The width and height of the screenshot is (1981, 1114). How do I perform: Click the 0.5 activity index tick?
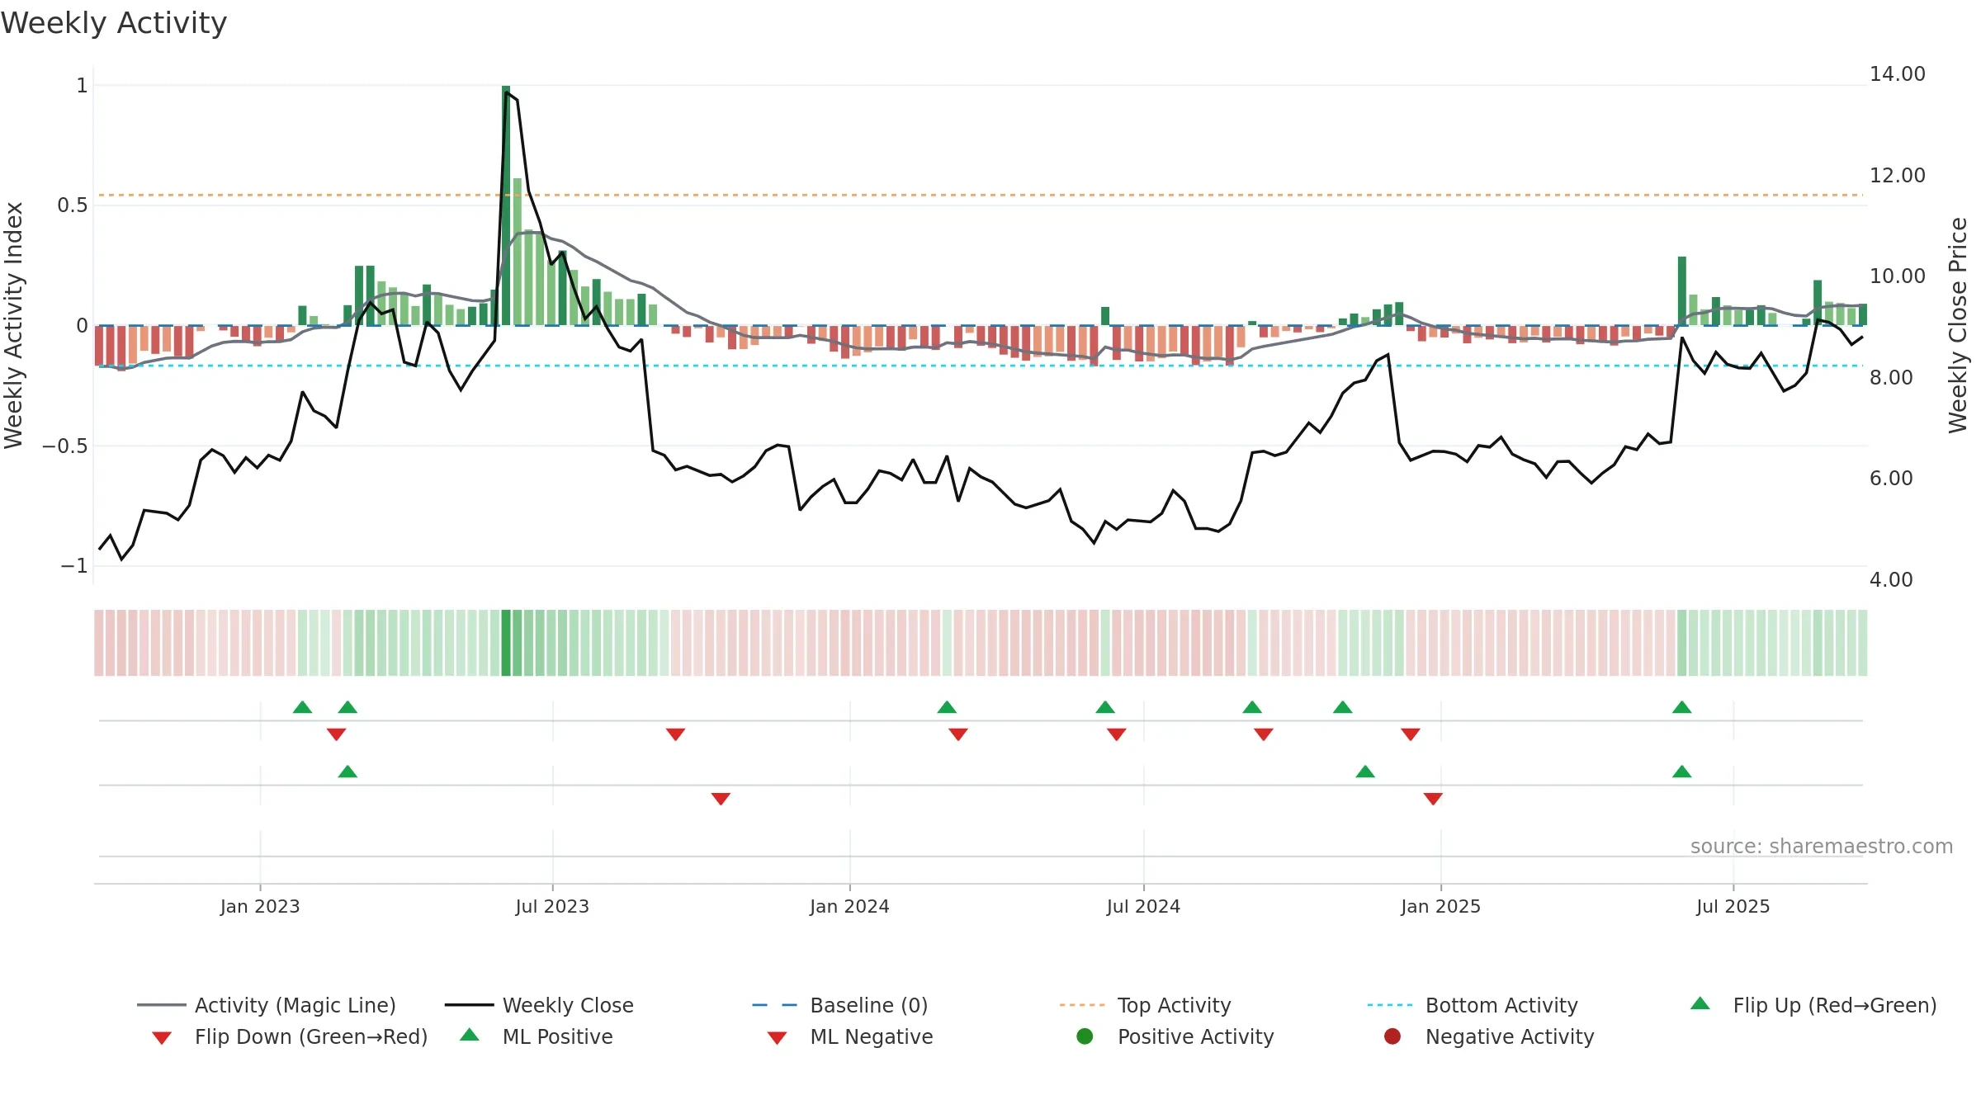point(72,205)
